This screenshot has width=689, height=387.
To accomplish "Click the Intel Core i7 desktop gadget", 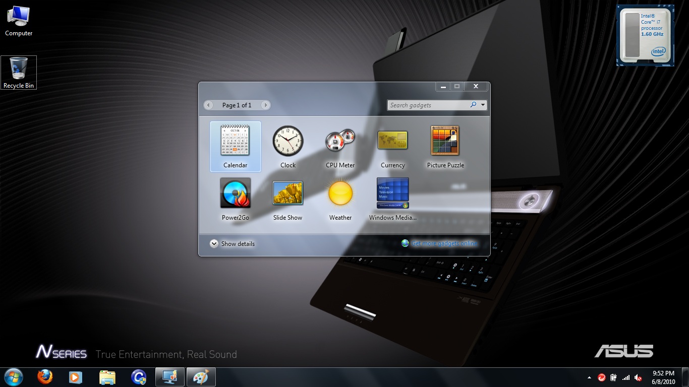I will pyautogui.click(x=645, y=35).
